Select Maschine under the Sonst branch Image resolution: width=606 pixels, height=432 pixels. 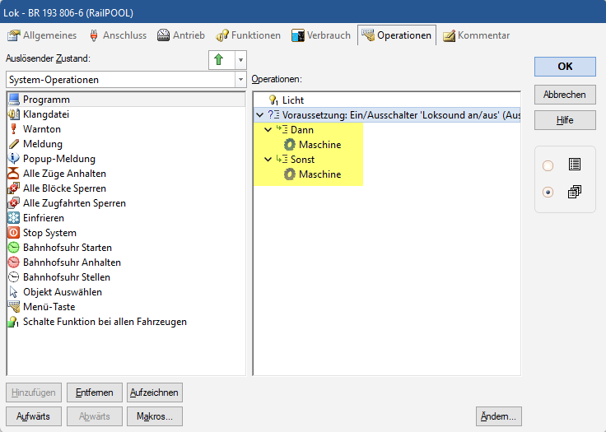pyautogui.click(x=319, y=174)
